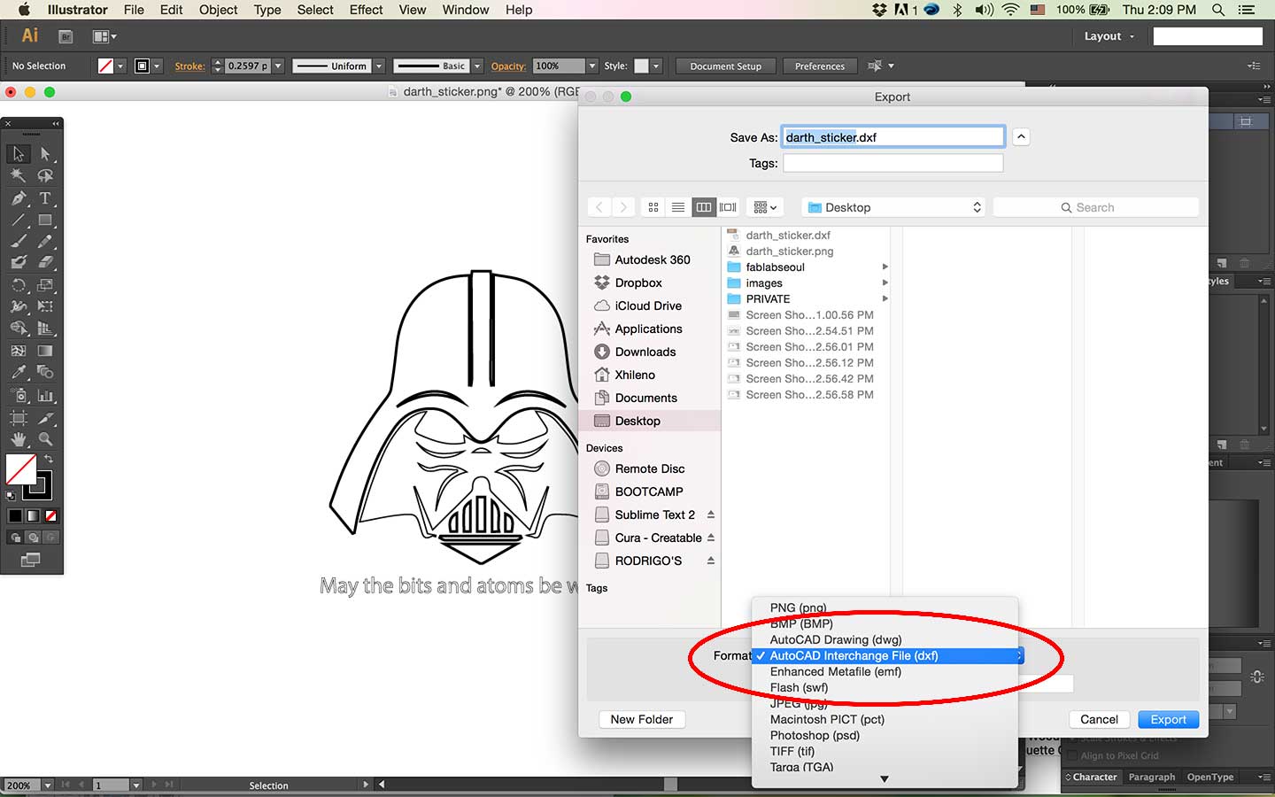Select the Eyedropper tool

coord(18,372)
